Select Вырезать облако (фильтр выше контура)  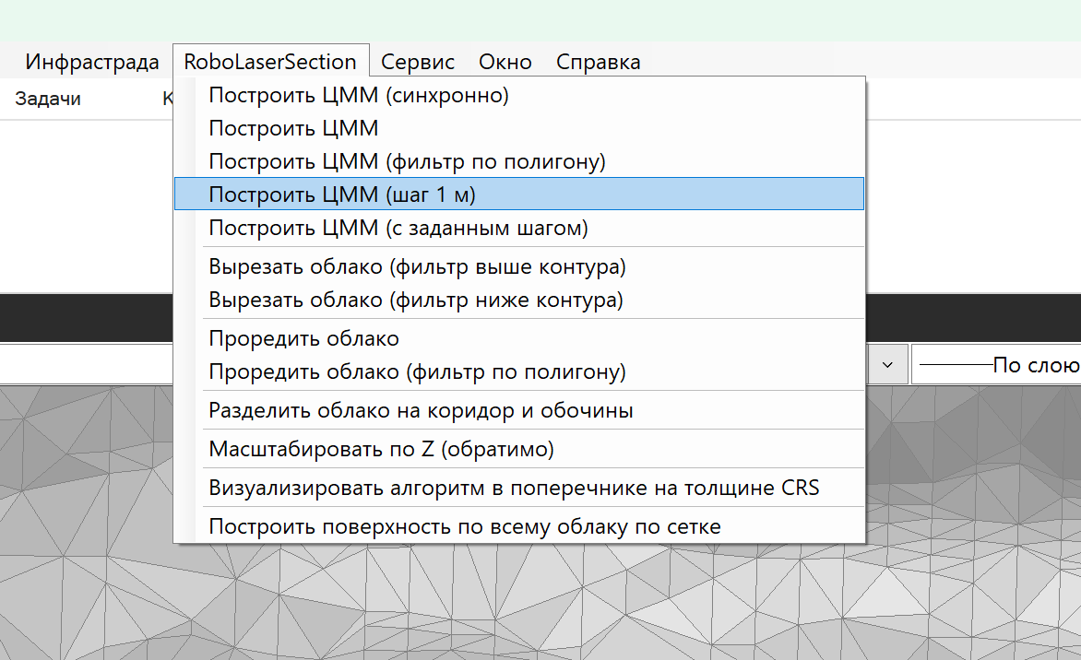click(417, 267)
